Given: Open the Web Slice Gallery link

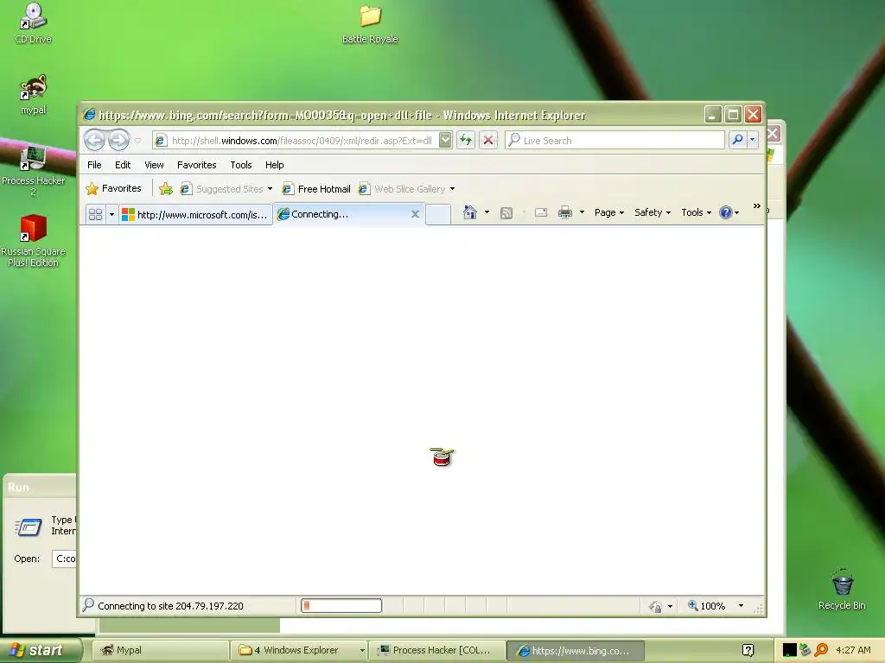Looking at the screenshot, I should coord(402,189).
